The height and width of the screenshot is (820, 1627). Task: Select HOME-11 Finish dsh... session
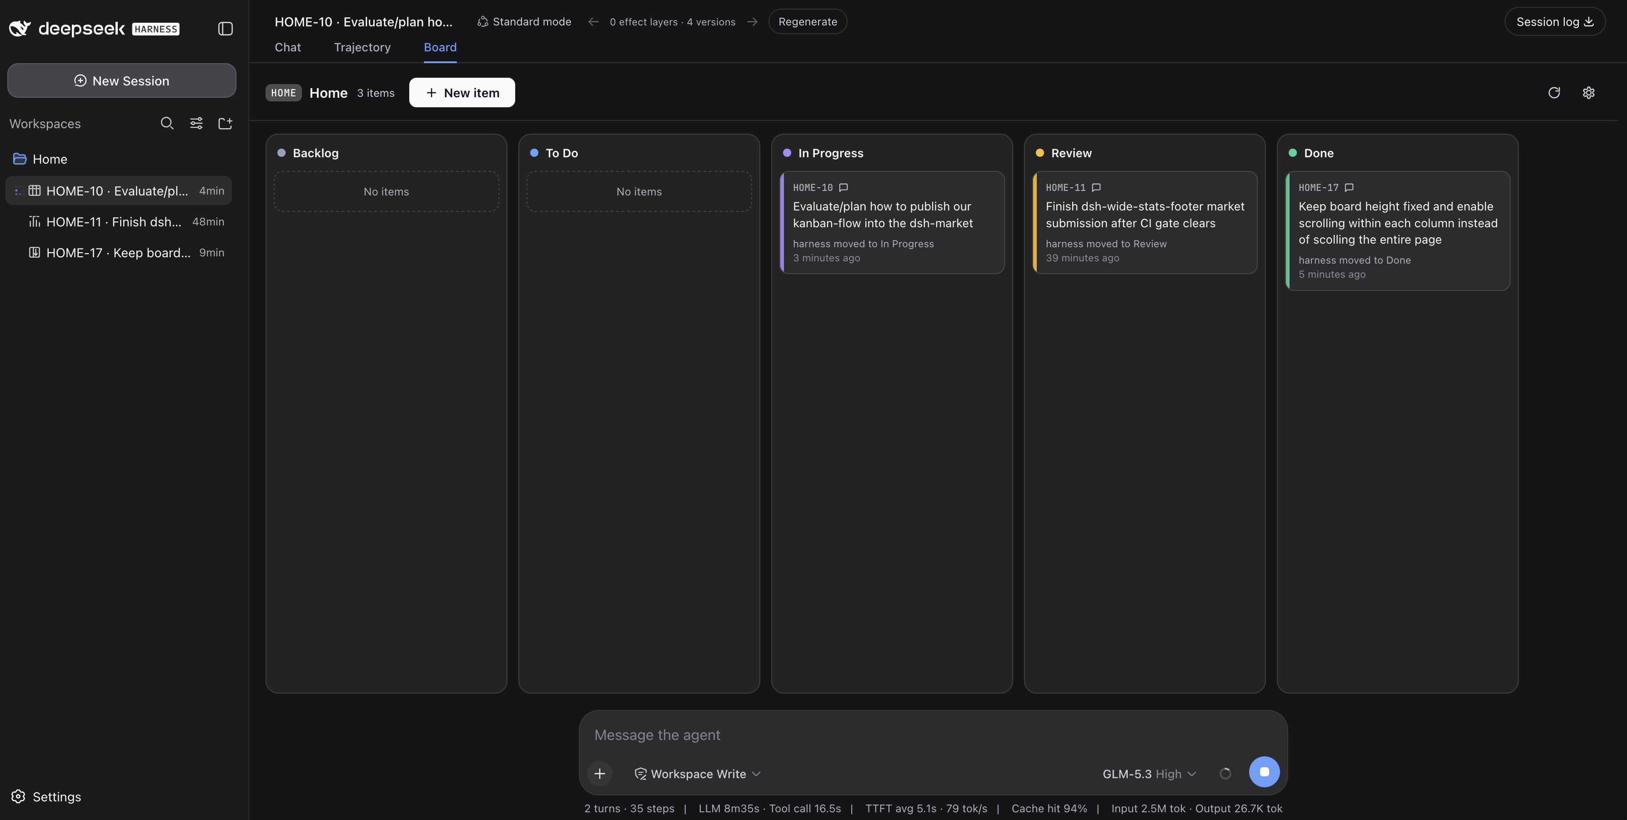pos(118,221)
